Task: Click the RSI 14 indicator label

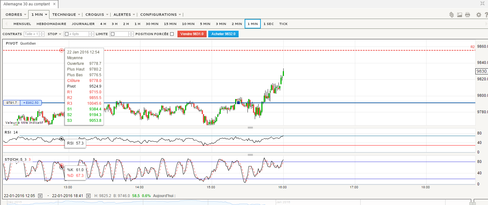Action: coord(12,132)
